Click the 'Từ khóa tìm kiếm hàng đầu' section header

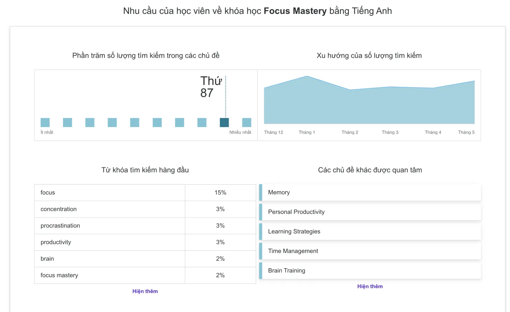145,170
